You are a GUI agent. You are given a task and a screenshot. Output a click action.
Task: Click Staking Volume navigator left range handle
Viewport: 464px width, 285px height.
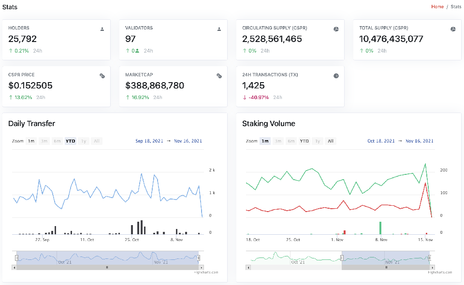pos(342,258)
